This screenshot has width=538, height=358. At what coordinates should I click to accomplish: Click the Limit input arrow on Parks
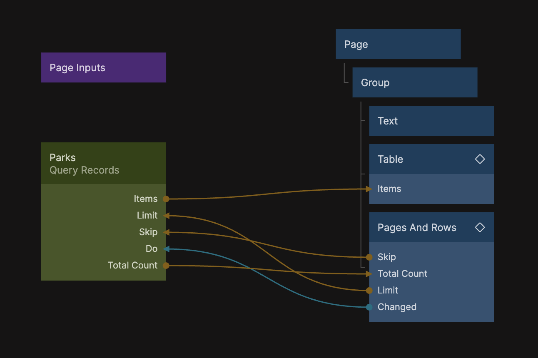coord(166,216)
